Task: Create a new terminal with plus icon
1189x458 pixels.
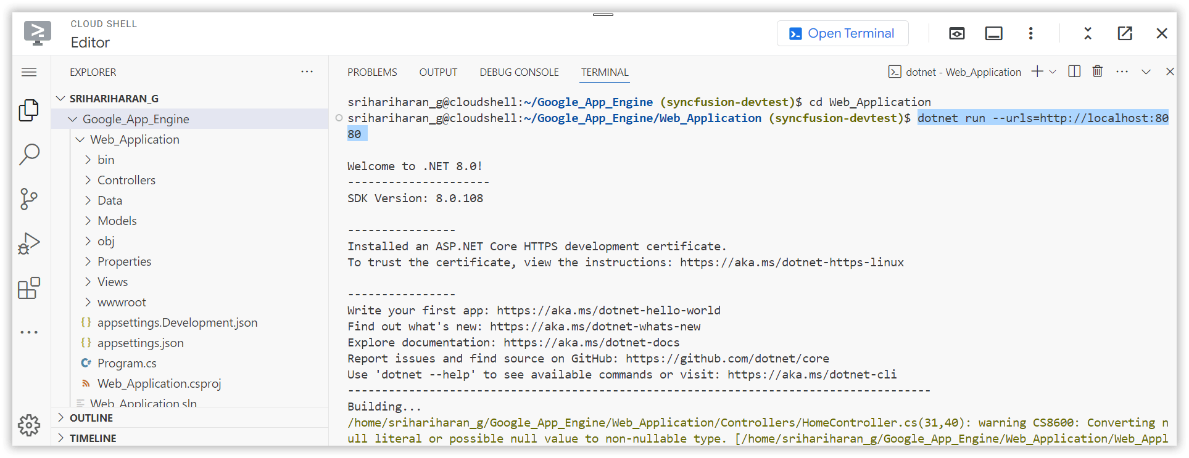Action: [1037, 72]
